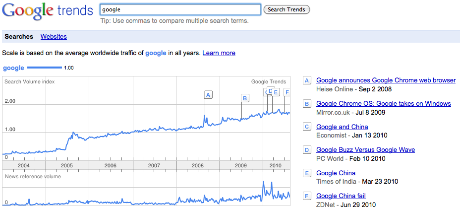The image size is (460, 209).
Task: Focus the search terms input field
Action: [180, 9]
